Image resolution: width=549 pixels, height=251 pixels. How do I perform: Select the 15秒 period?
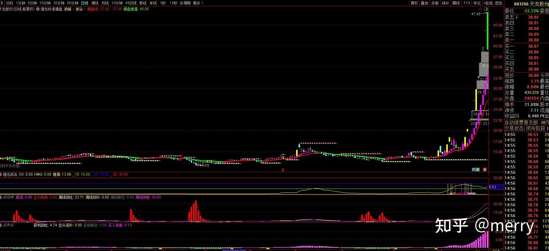[x=173, y=3]
